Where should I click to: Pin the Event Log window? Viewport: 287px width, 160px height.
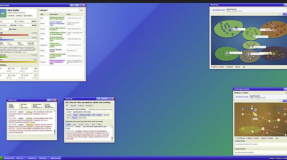(x=98, y=99)
